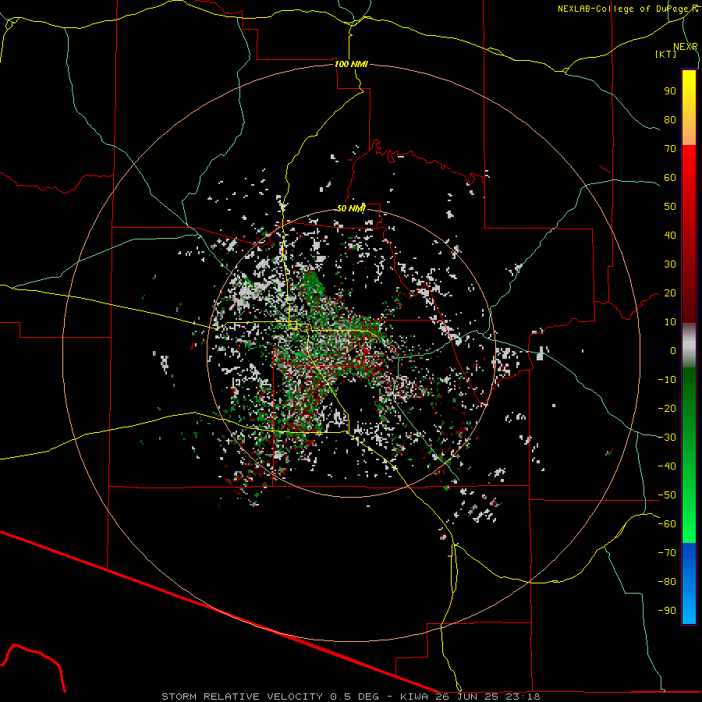This screenshot has width=702, height=702.
Task: Select the -80 scale value
Action: 667,582
